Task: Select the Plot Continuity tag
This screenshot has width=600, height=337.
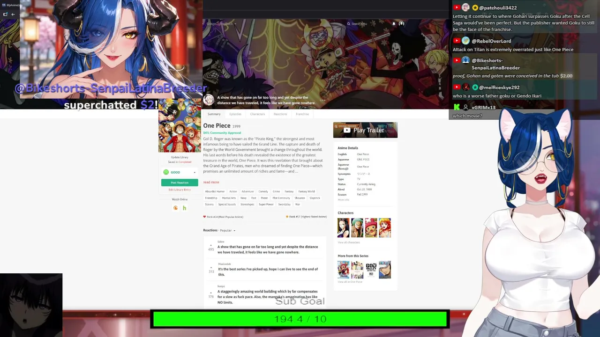Action: point(281,198)
